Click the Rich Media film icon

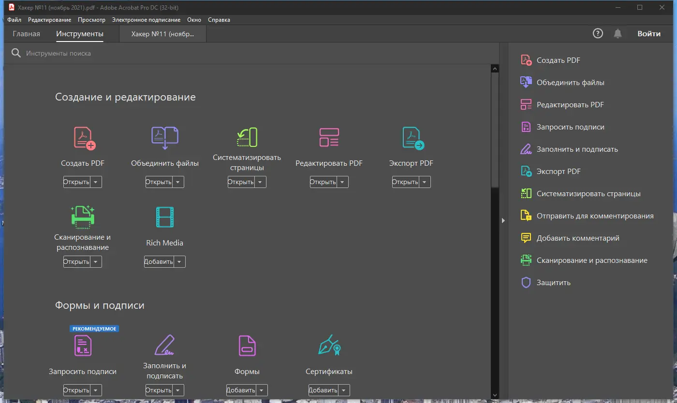click(165, 217)
